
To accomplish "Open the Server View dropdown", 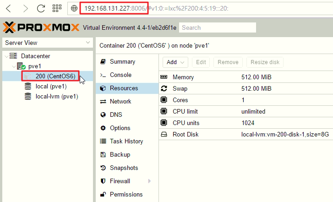I will click(48, 43).
